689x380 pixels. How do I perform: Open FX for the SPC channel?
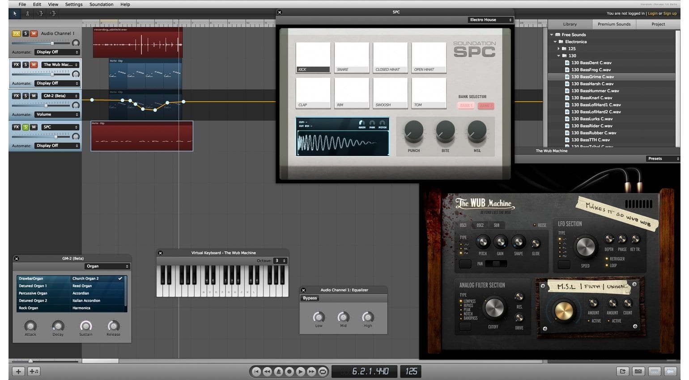[x=16, y=127]
